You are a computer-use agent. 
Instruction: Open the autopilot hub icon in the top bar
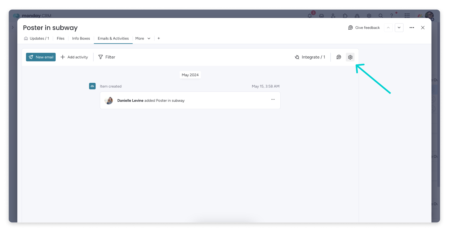click(x=357, y=16)
